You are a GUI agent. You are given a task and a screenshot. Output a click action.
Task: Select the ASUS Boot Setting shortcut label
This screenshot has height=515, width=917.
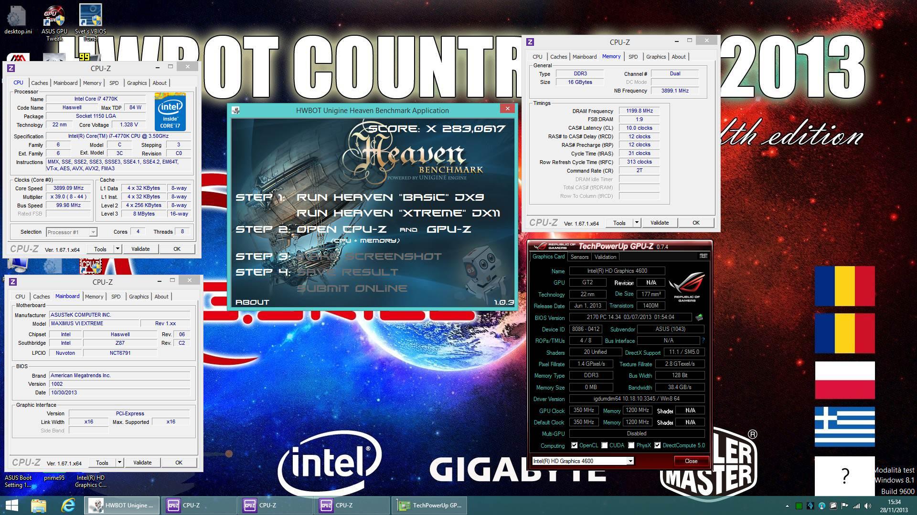18,481
